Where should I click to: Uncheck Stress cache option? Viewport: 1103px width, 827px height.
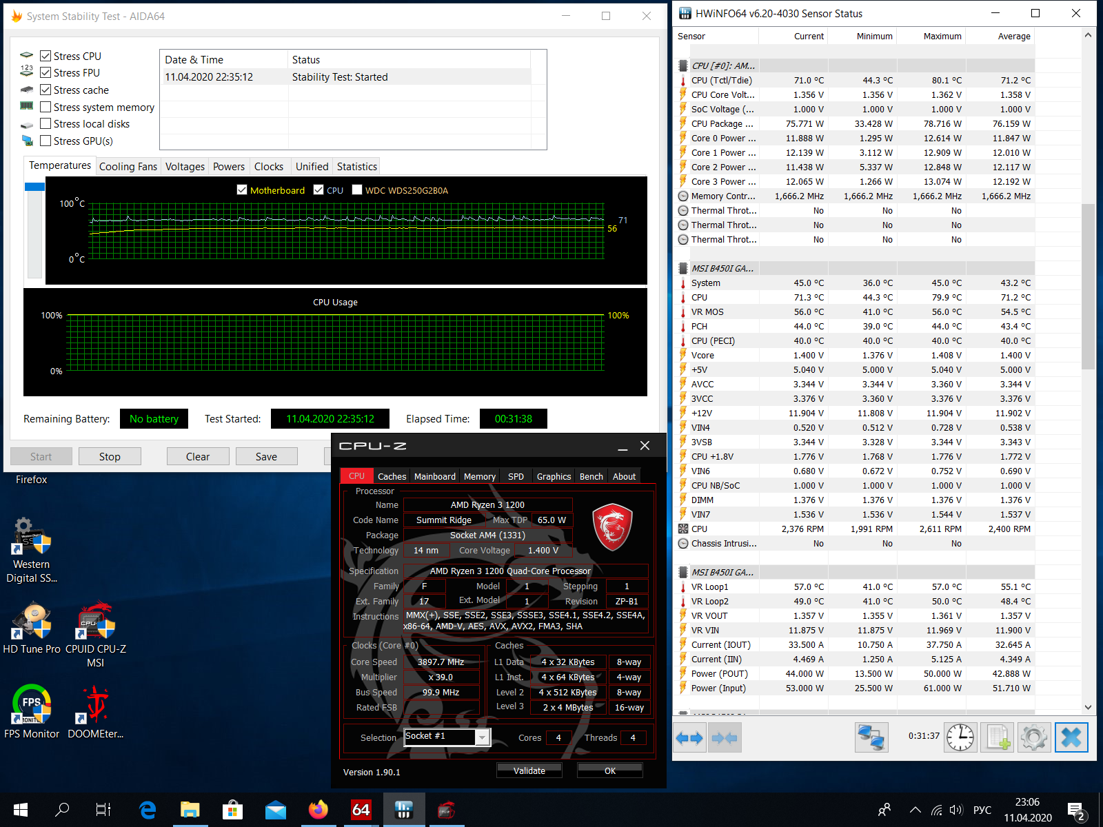45,90
